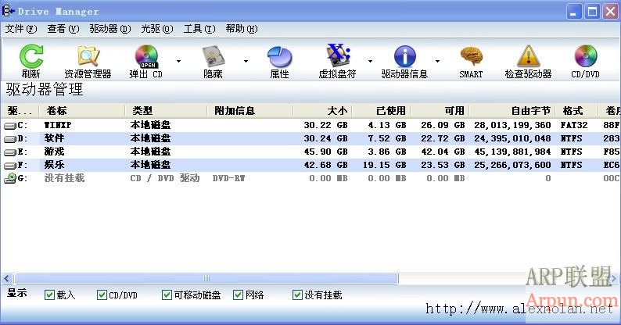Open 驱动器信息 drive info icon
621x325 pixels.
pyautogui.click(x=404, y=56)
